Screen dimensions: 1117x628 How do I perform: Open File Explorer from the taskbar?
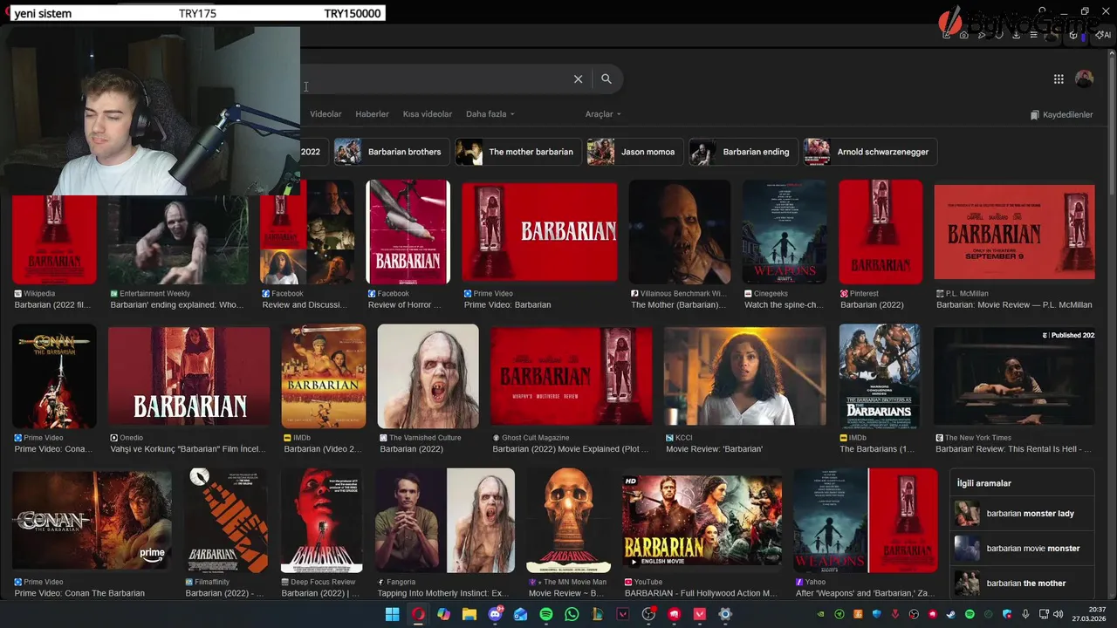pyautogui.click(x=469, y=614)
